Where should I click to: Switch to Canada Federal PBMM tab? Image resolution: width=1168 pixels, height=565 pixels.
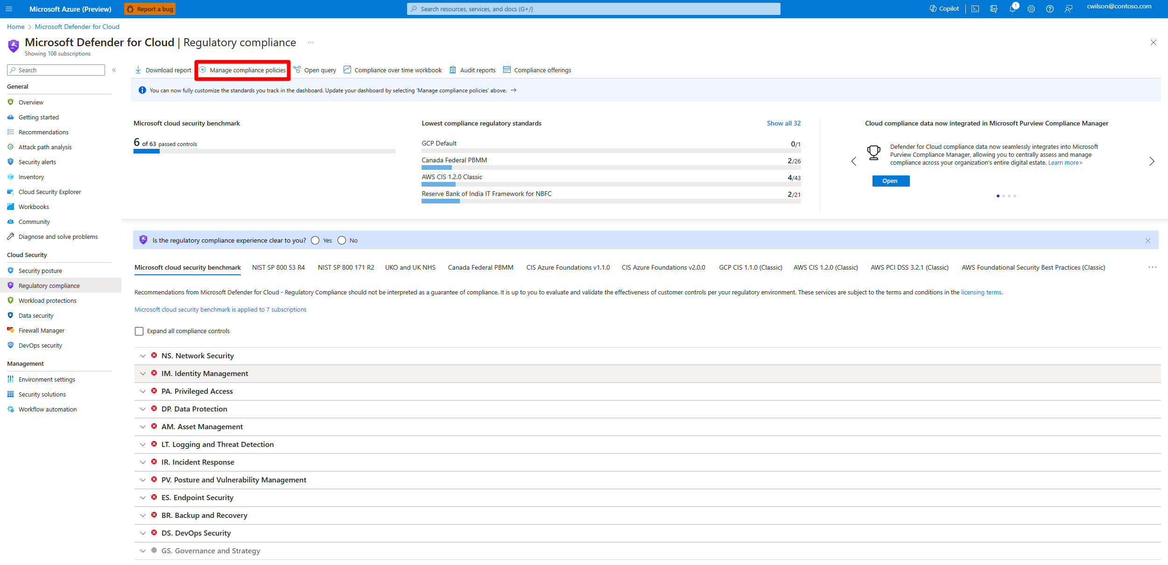tap(480, 267)
